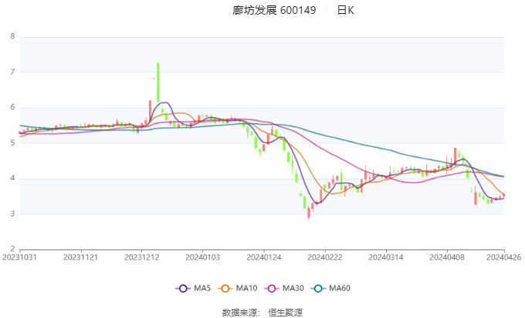Toggle the MA60 legend series
This screenshot has width=525, height=318.
(x=330, y=288)
